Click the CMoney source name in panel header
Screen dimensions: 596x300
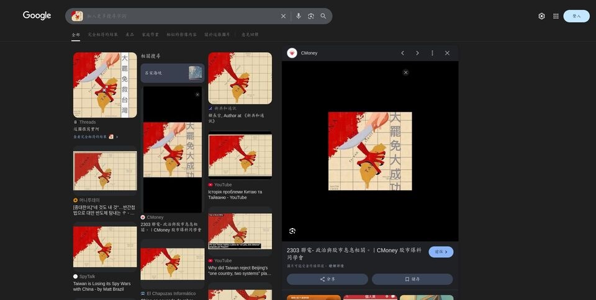click(x=309, y=53)
